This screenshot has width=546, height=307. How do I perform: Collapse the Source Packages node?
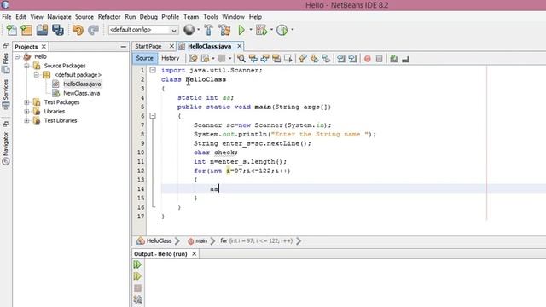[x=26, y=66]
